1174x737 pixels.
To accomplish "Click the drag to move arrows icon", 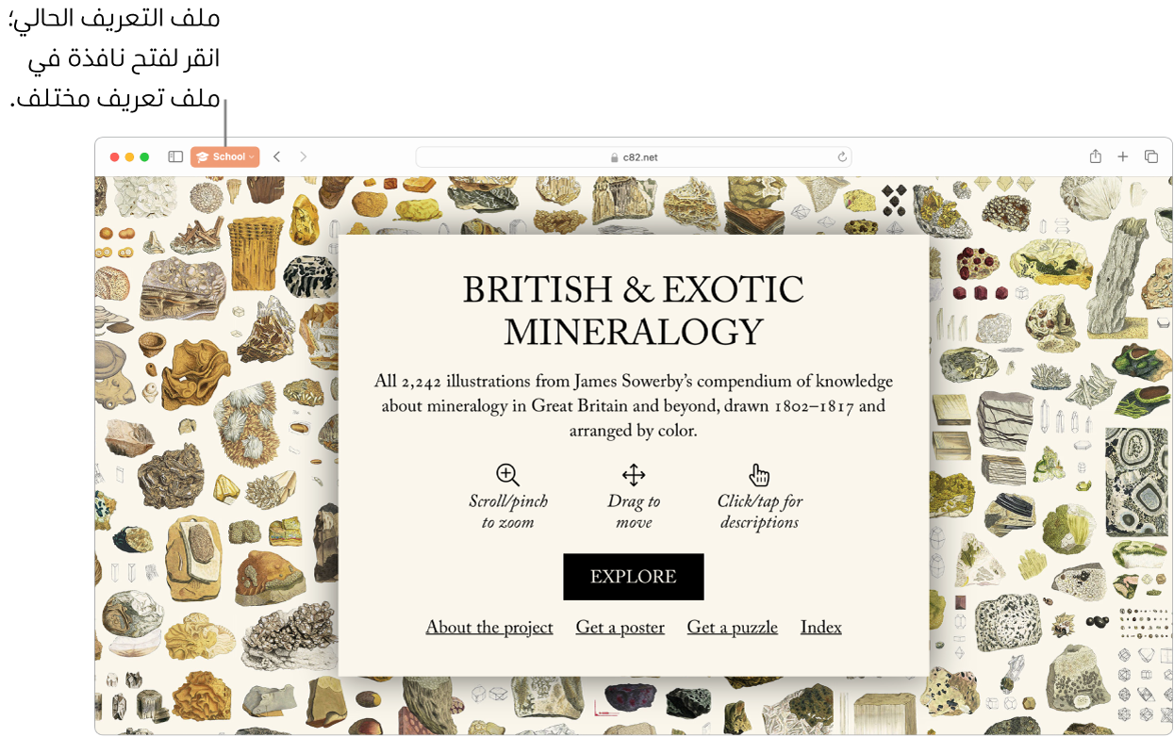I will [x=634, y=475].
